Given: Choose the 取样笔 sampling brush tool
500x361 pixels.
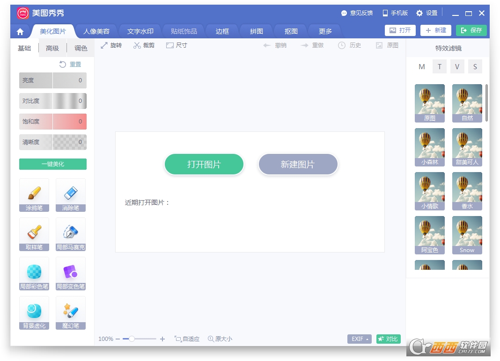Looking at the screenshot, I should [x=34, y=234].
